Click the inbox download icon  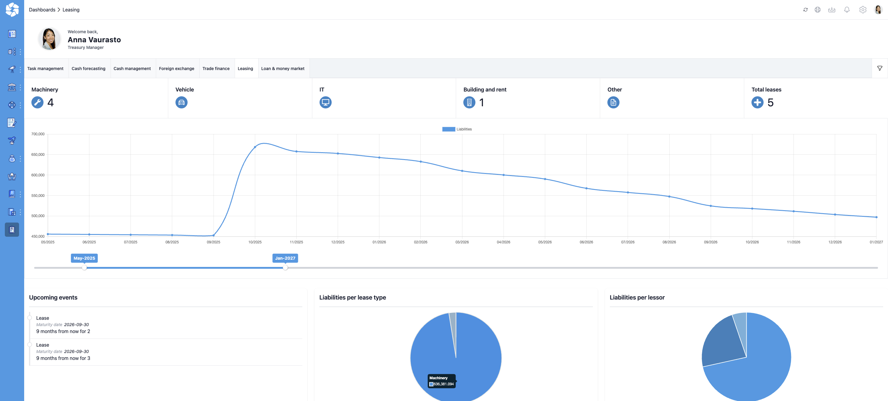click(x=832, y=10)
